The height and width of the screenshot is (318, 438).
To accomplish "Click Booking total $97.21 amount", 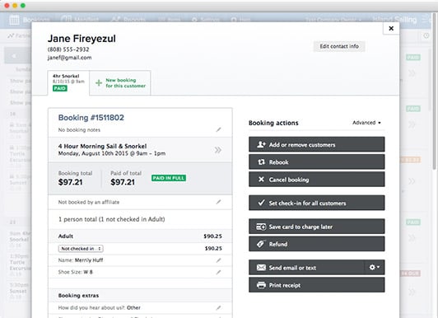I will [71, 182].
